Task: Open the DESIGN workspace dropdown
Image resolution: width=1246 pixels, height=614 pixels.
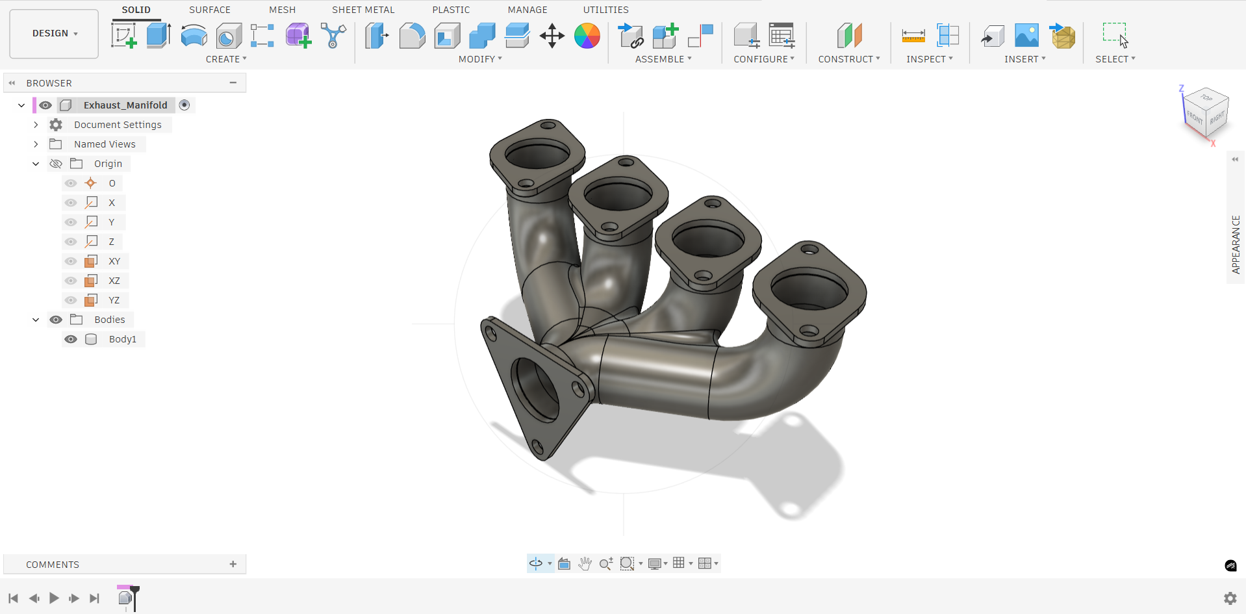Action: click(55, 34)
